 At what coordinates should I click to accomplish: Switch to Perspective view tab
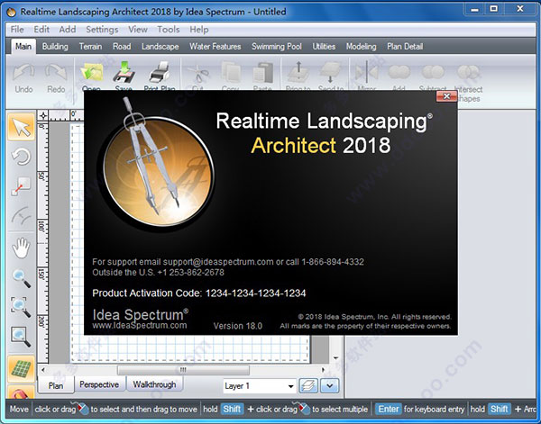(99, 384)
